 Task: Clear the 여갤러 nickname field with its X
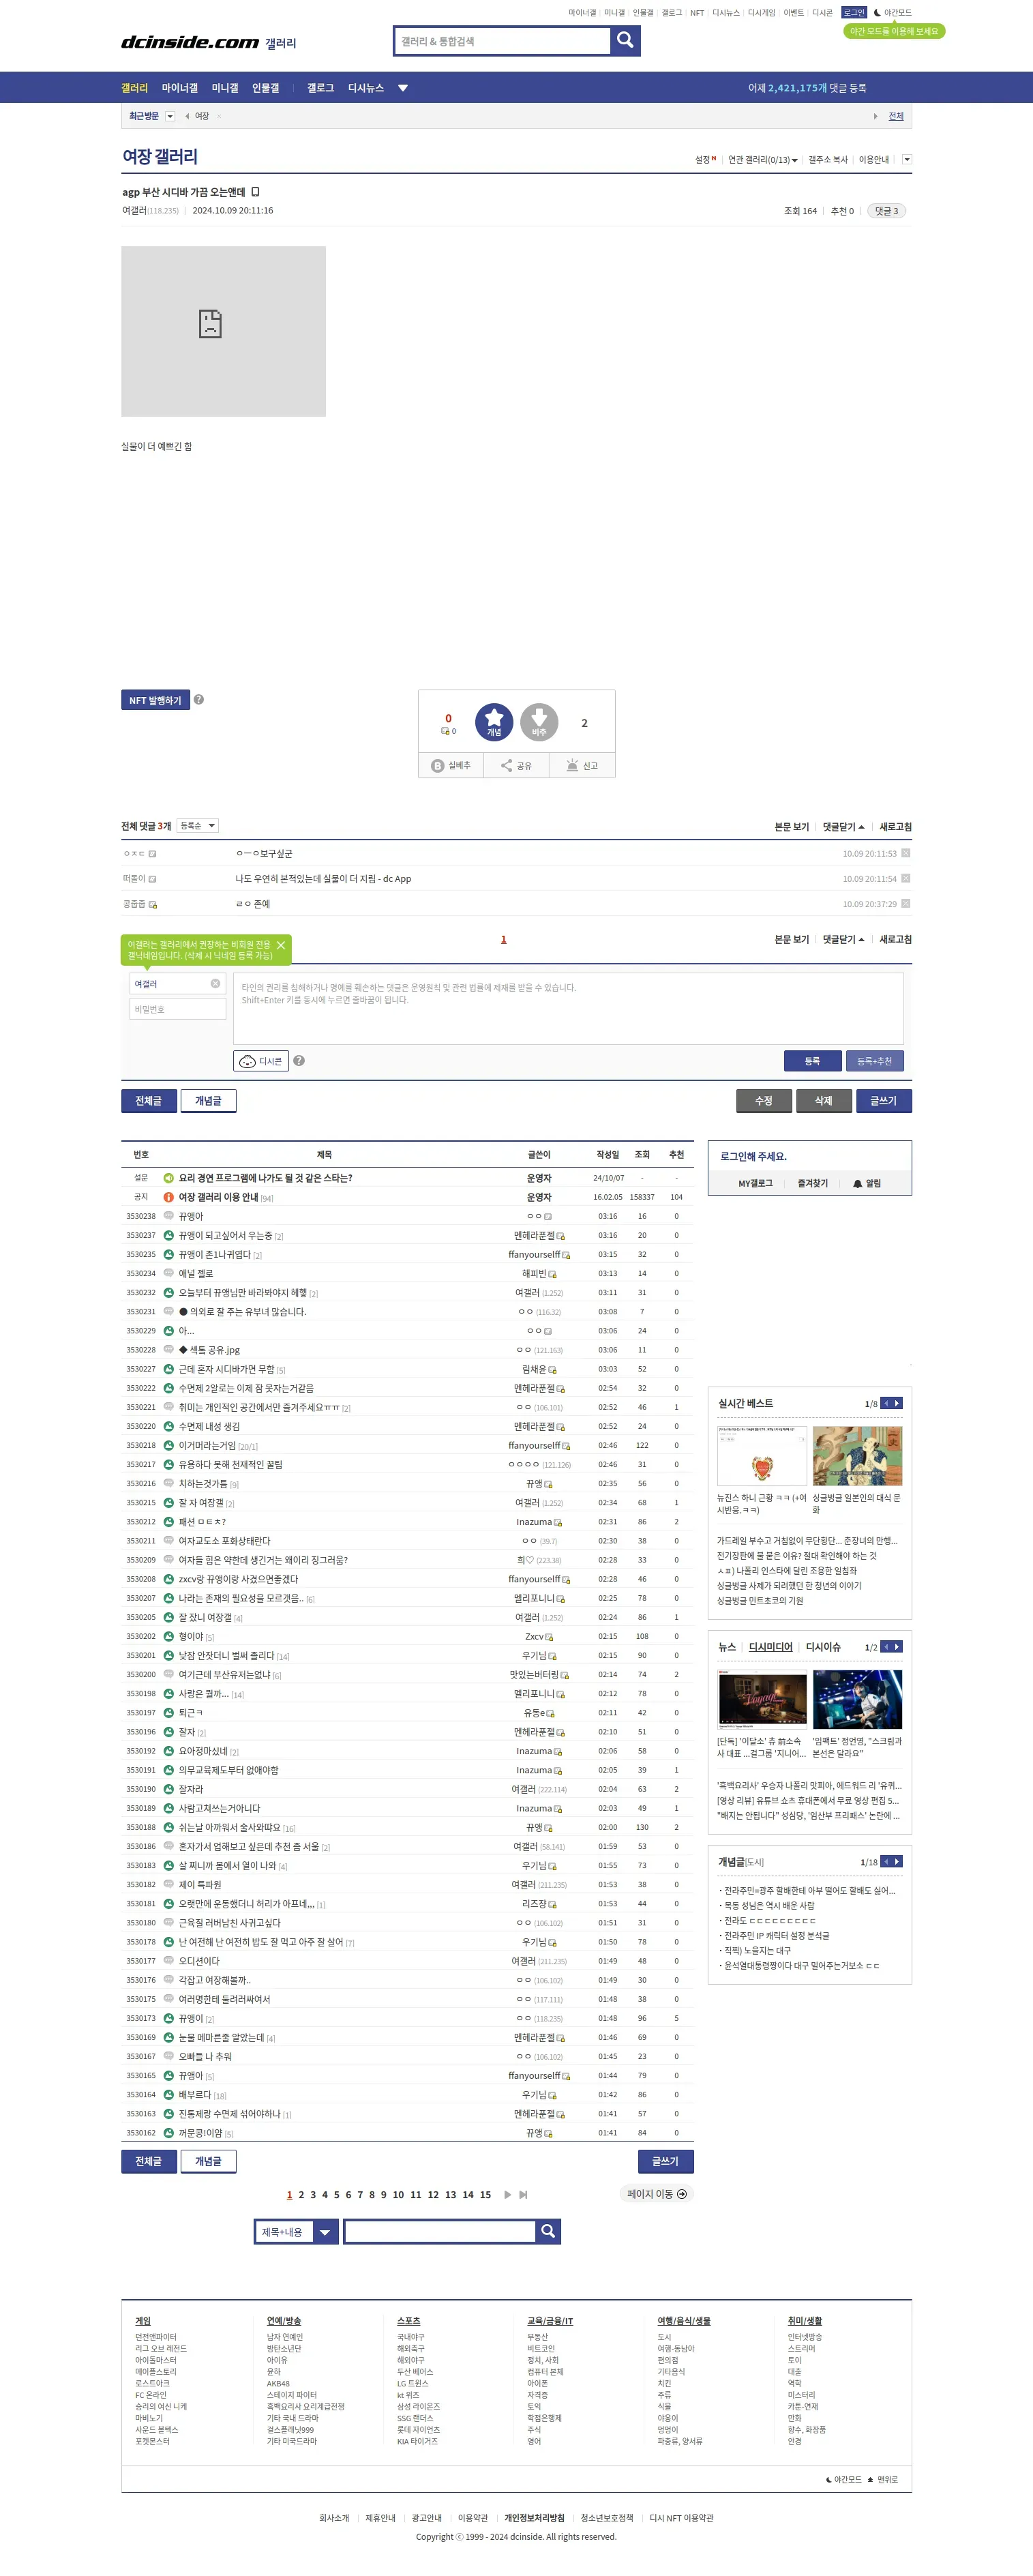215,984
